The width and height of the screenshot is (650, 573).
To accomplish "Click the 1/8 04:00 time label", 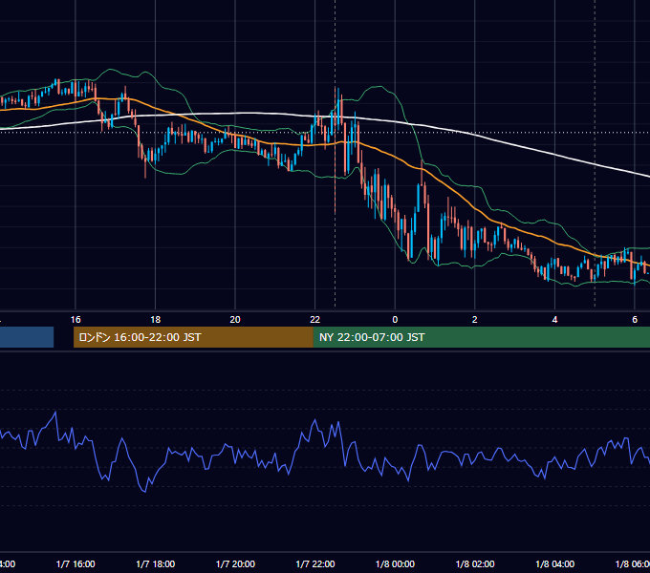I will (555, 563).
